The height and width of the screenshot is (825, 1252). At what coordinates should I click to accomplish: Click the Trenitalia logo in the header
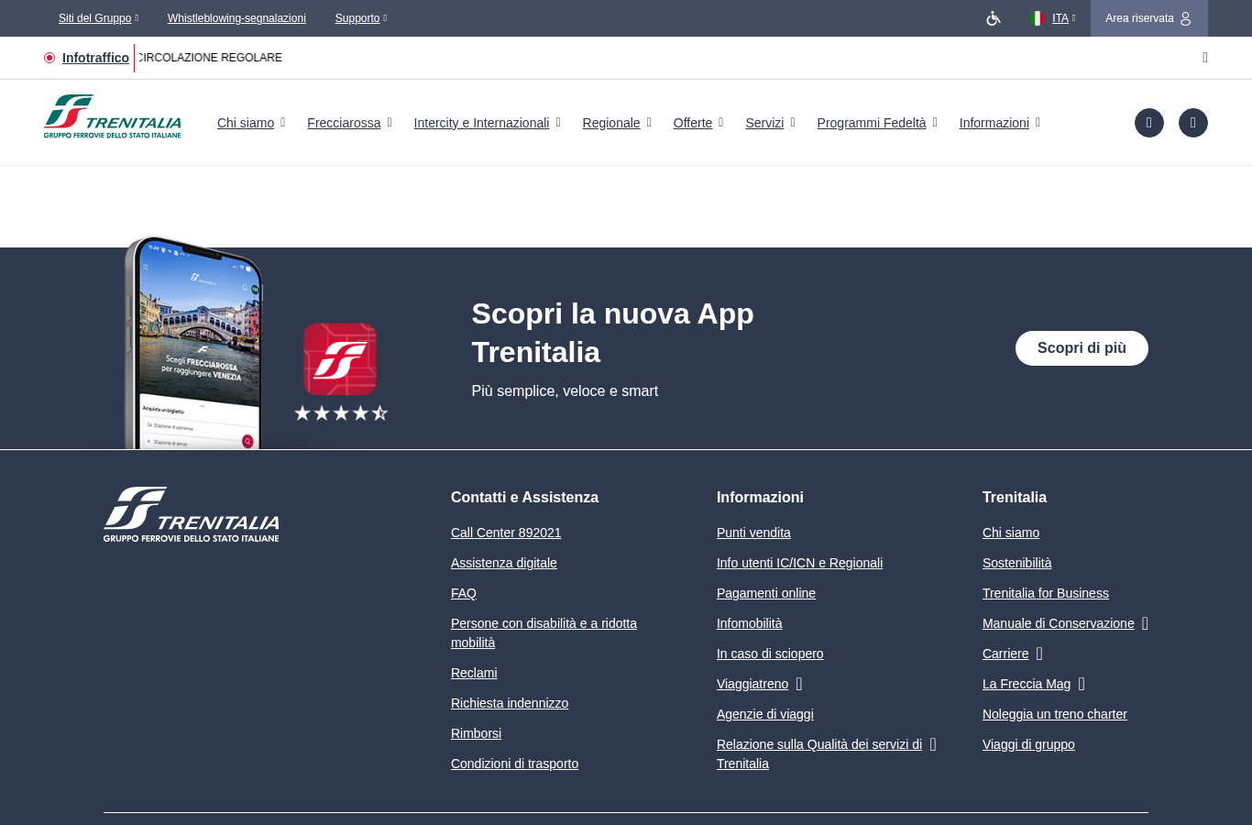coord(113,116)
